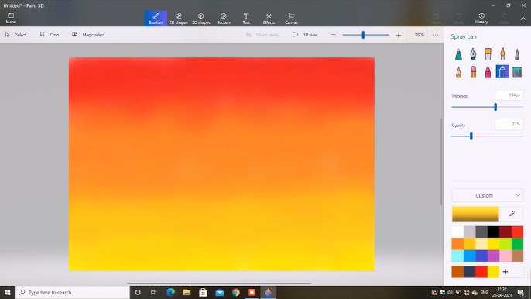Collapse the ribbon with the chevron

pyautogui.click(x=523, y=19)
